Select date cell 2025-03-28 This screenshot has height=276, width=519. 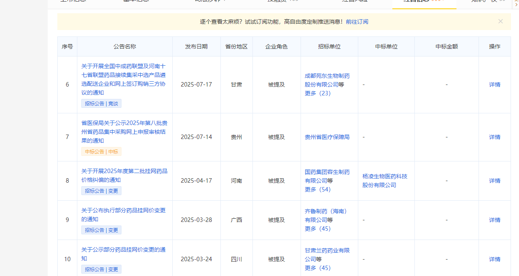[196, 220]
